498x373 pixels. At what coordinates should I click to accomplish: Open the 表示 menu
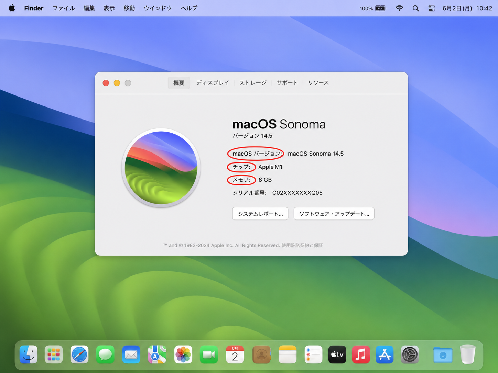[x=109, y=8]
